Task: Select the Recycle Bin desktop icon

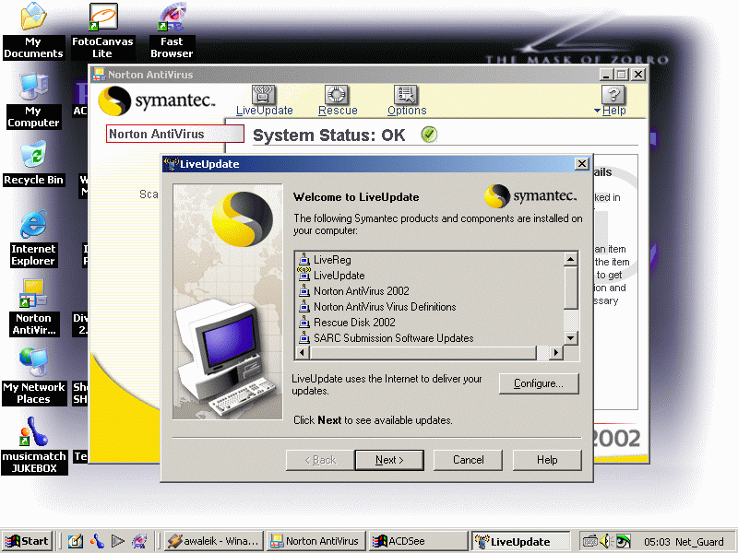Action: (x=33, y=164)
